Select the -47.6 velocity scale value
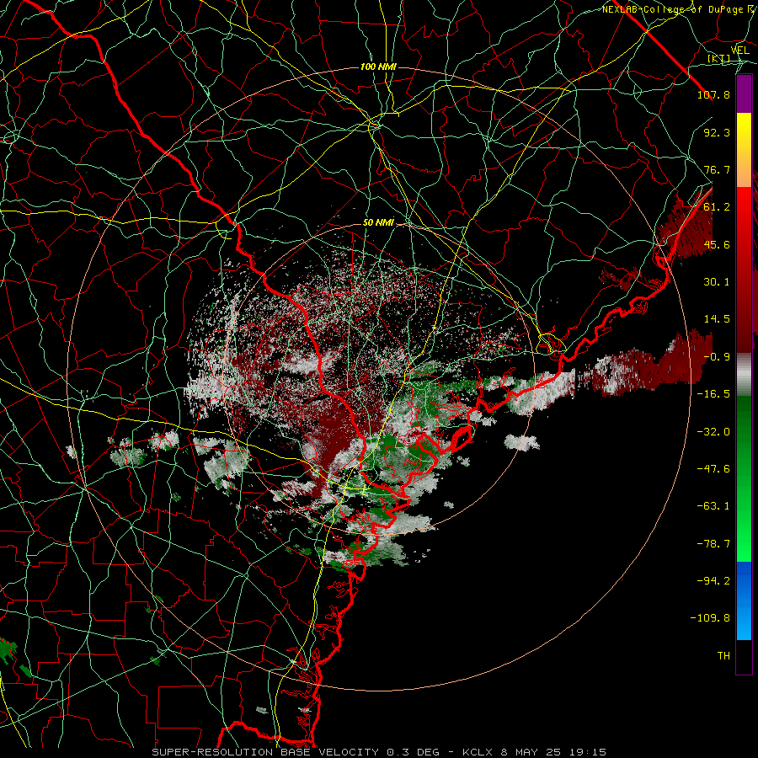Viewport: 758px width, 758px height. [x=713, y=469]
